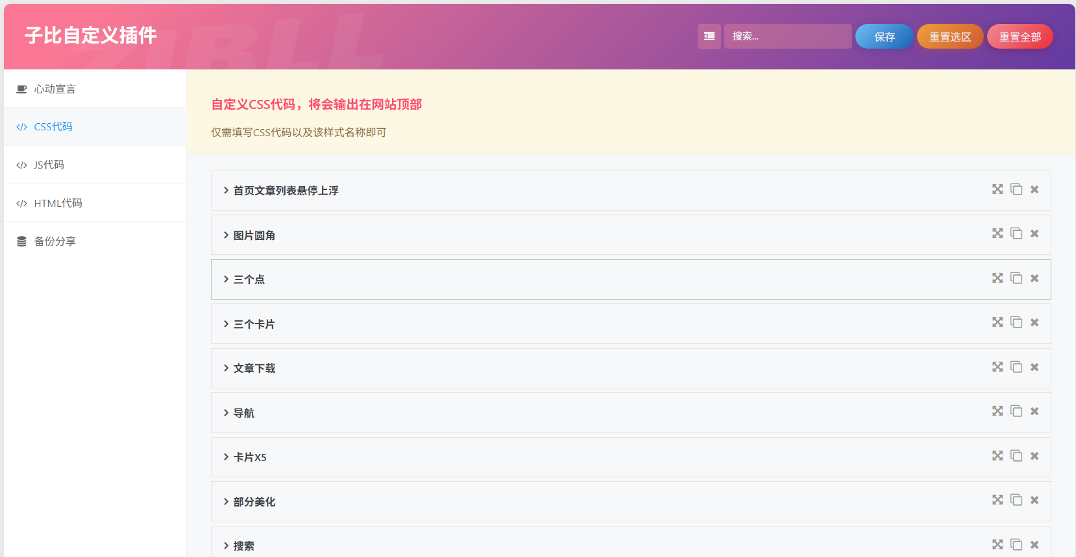Expand the 文章下载 section

coord(254,368)
